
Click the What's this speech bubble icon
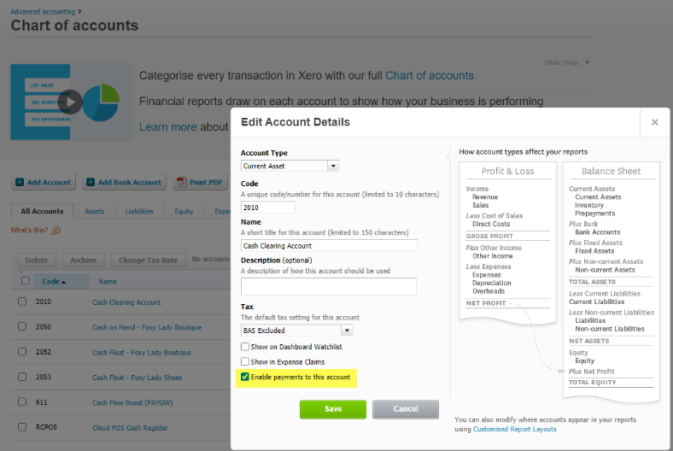tap(56, 230)
